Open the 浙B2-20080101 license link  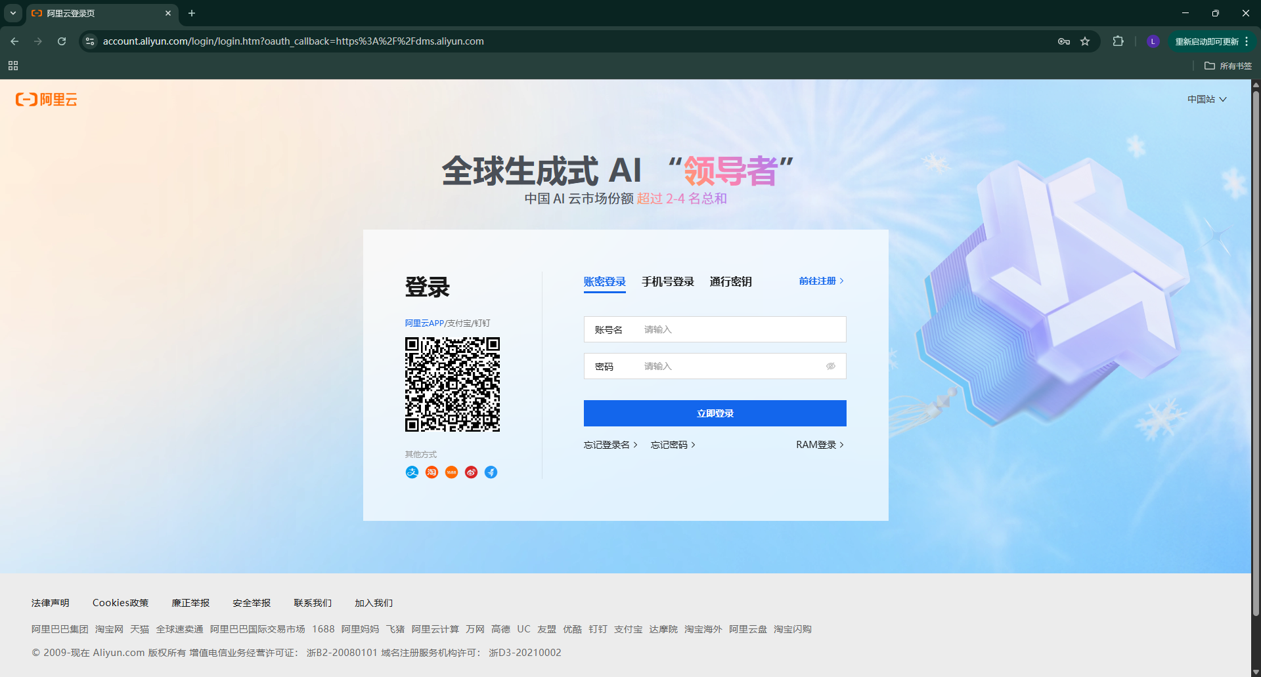[342, 653]
